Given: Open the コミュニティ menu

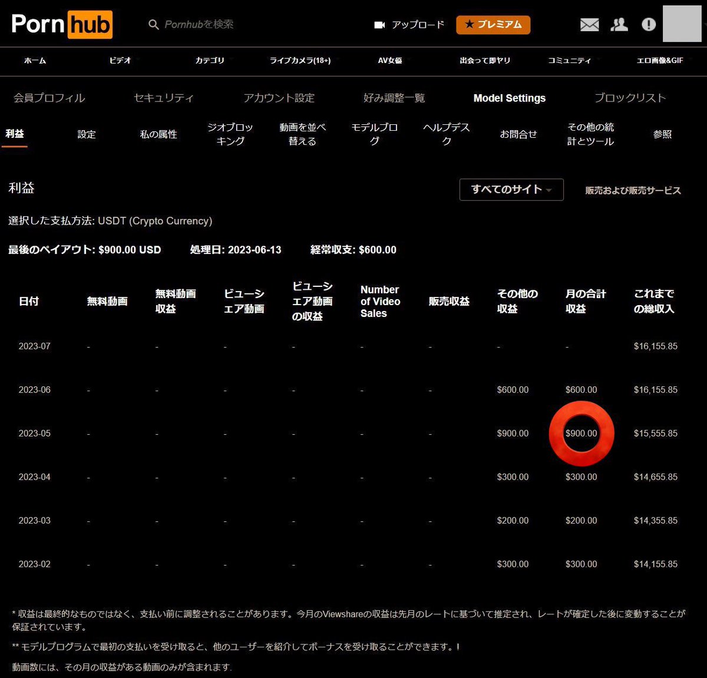Looking at the screenshot, I should coord(569,61).
